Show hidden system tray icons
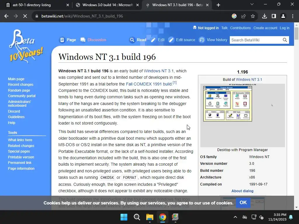 tap(235, 217)
